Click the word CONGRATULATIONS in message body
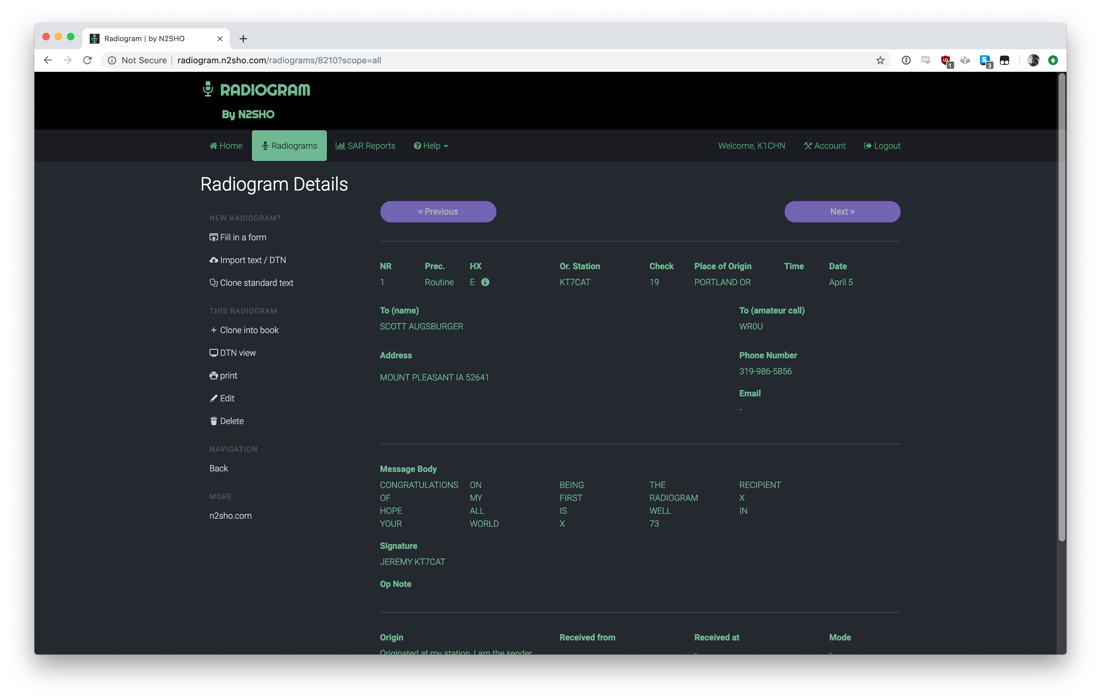 click(x=419, y=485)
